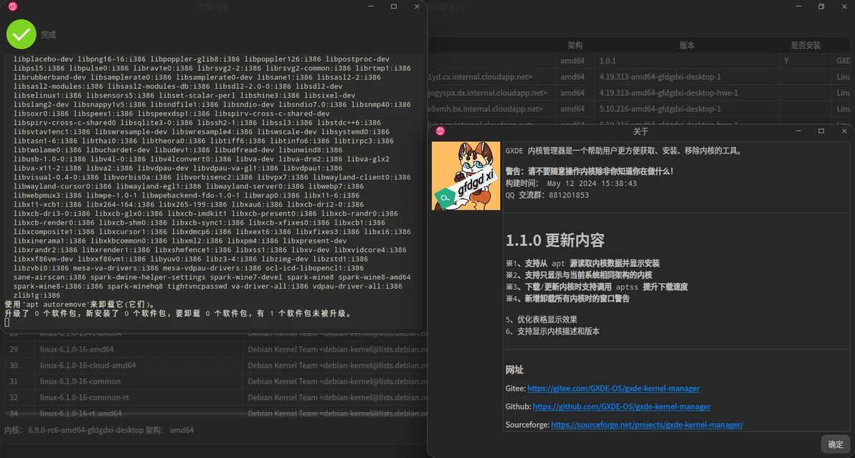Sort by the 架构 column header
Viewport: 855px width, 458px height.
tap(575, 45)
